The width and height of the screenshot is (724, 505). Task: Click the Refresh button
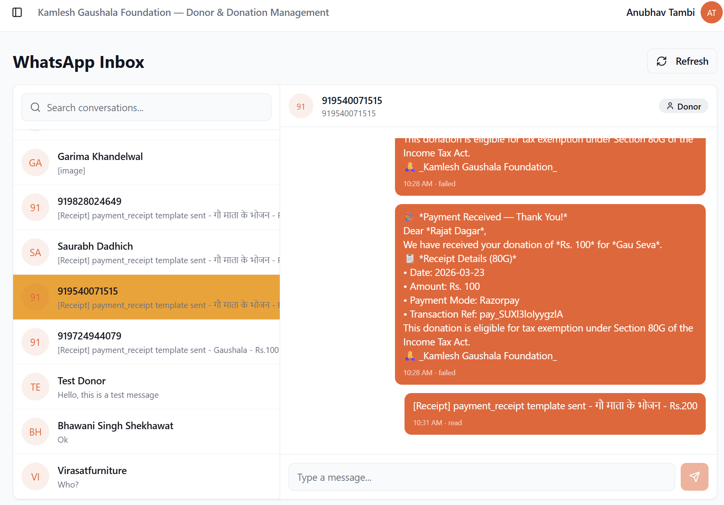click(682, 61)
